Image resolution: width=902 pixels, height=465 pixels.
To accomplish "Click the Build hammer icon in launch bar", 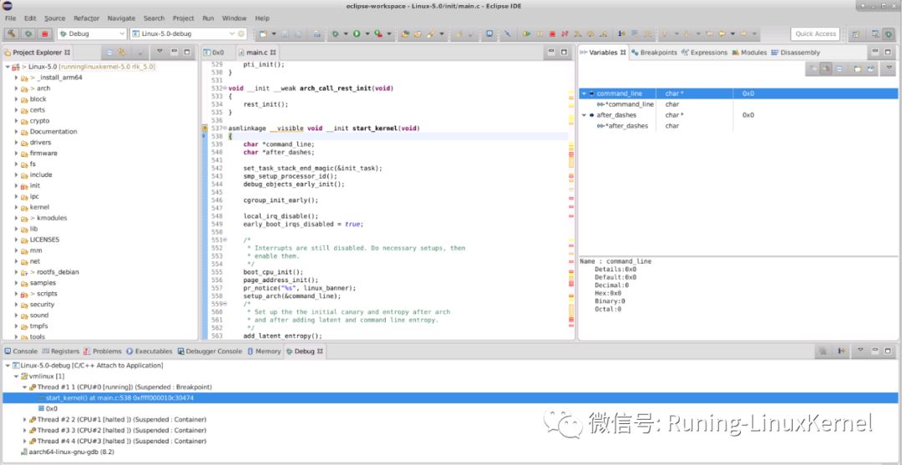I will click(12, 33).
